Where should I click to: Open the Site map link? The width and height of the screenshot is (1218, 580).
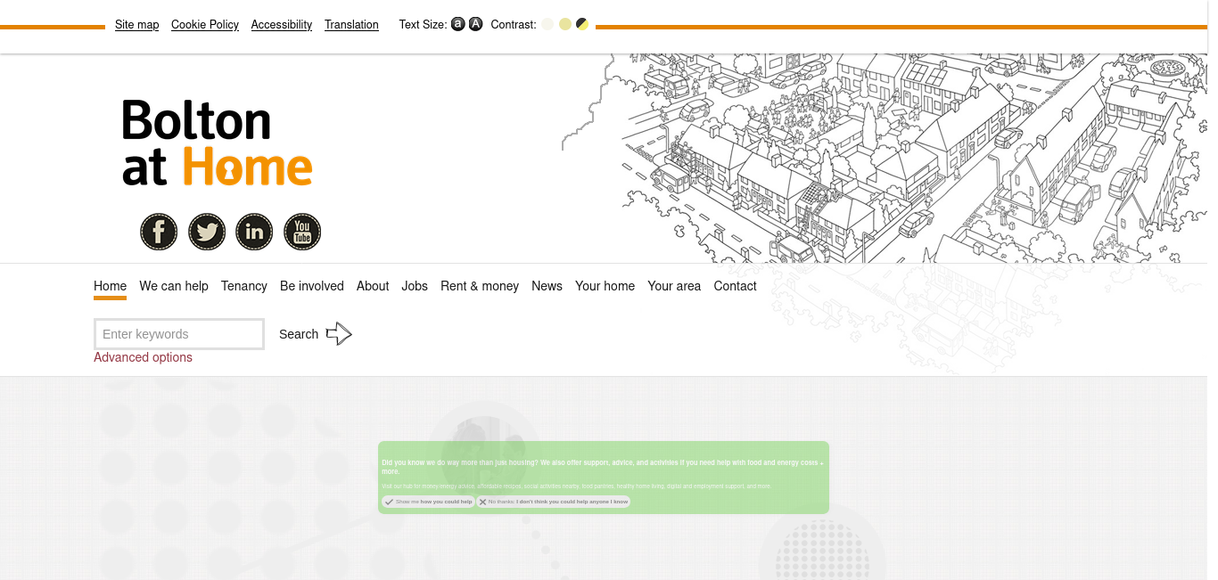(137, 25)
